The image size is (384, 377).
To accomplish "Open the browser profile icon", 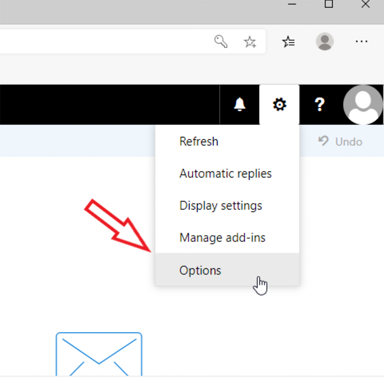I will click(x=324, y=41).
